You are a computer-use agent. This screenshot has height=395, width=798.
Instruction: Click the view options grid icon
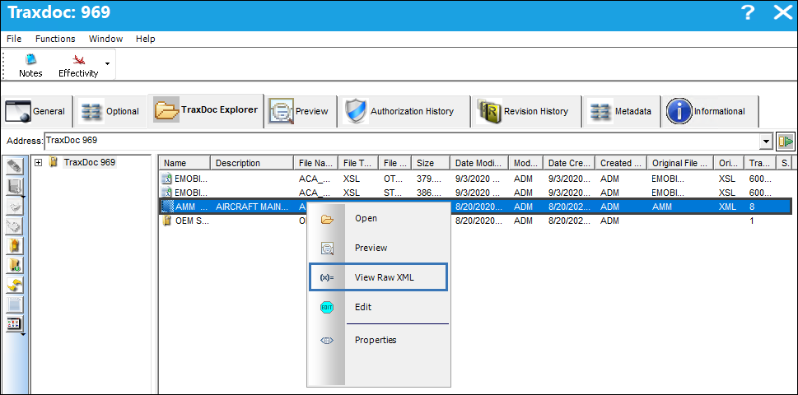14,324
